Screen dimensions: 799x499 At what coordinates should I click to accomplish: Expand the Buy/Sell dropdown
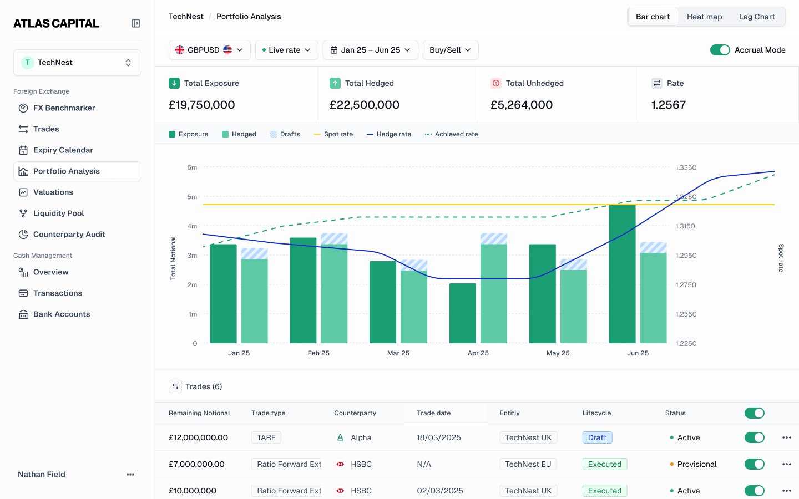[x=451, y=50]
